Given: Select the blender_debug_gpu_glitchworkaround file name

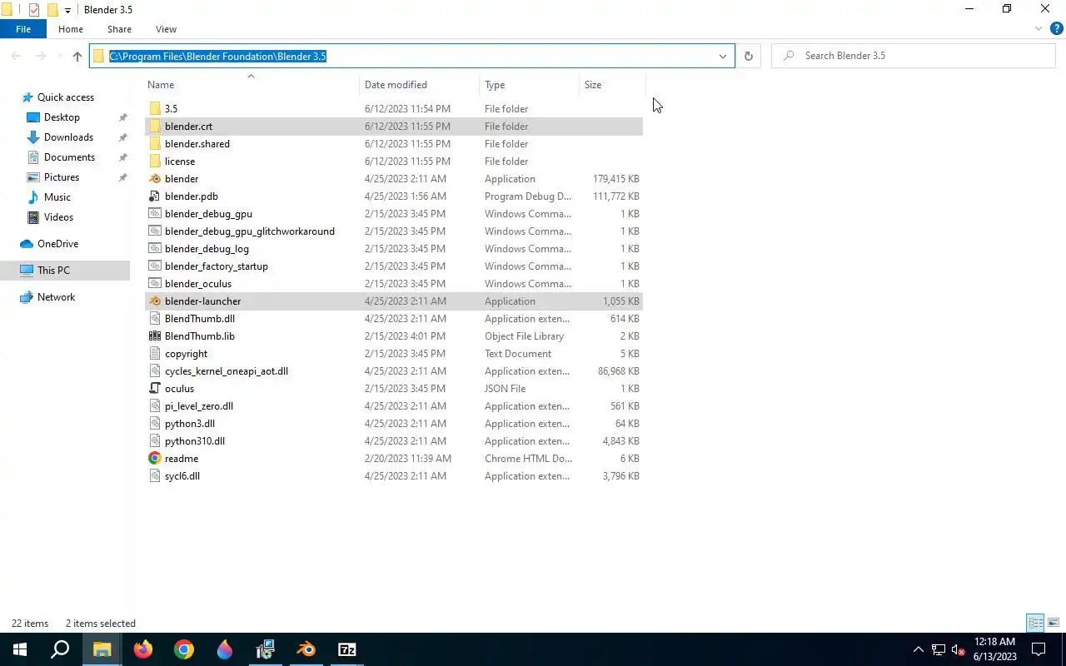Looking at the screenshot, I should pos(250,231).
